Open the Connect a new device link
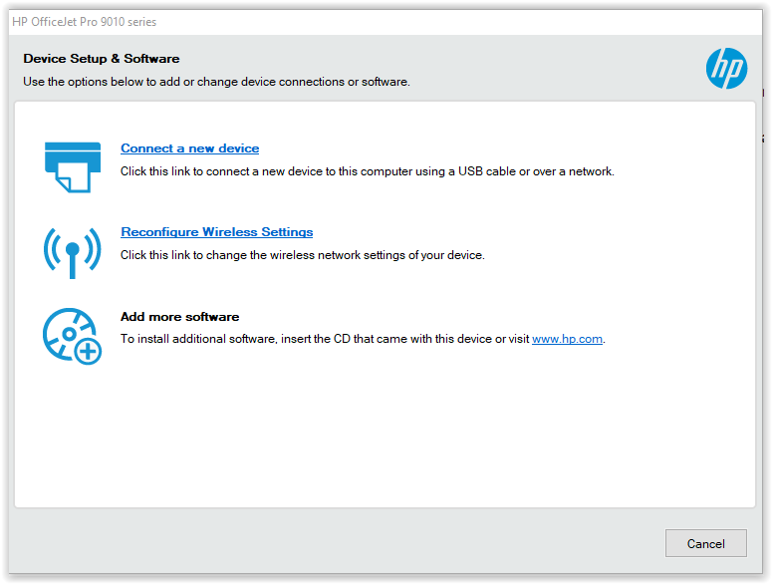Image resolution: width=772 pixels, height=584 pixels. (189, 148)
